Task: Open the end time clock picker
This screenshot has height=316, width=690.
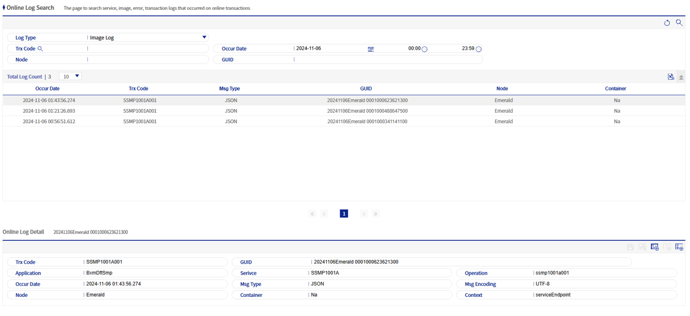Action: tap(478, 49)
